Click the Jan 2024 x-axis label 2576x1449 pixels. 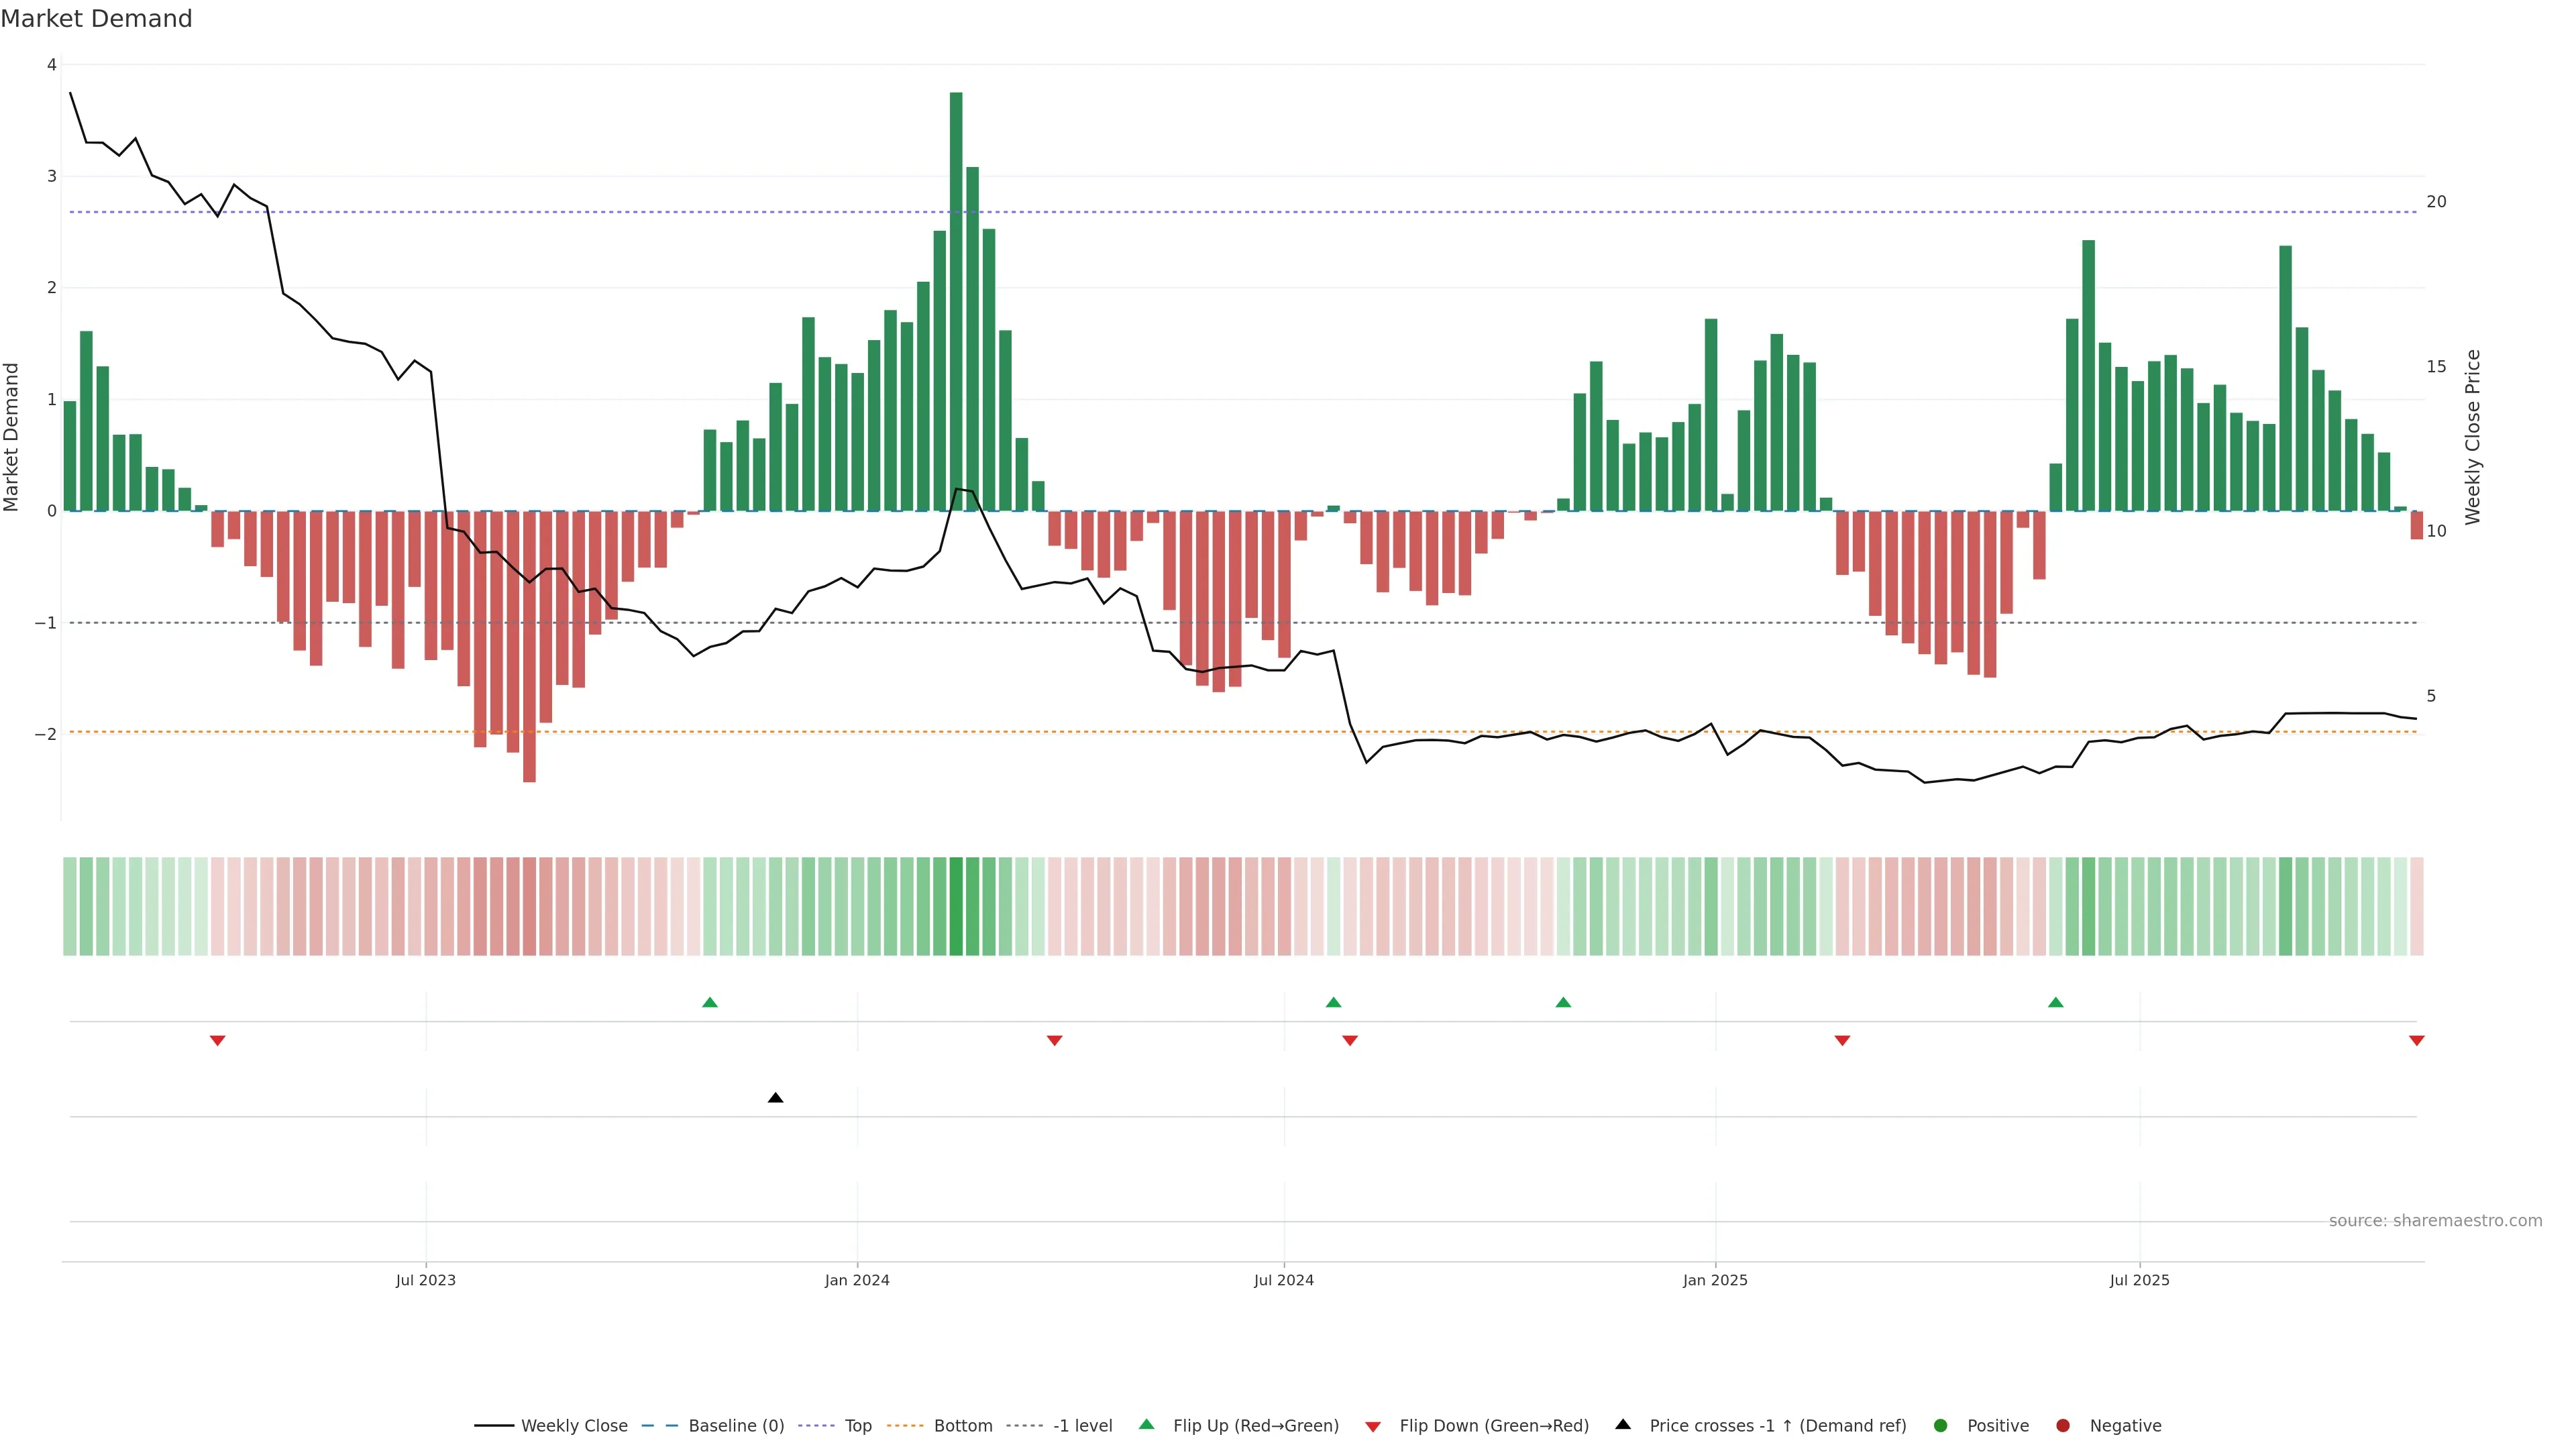tap(857, 1280)
